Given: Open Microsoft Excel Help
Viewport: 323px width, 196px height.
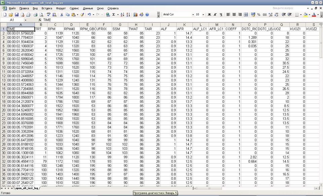Looking at the screenshot, I should [x=147, y=14].
